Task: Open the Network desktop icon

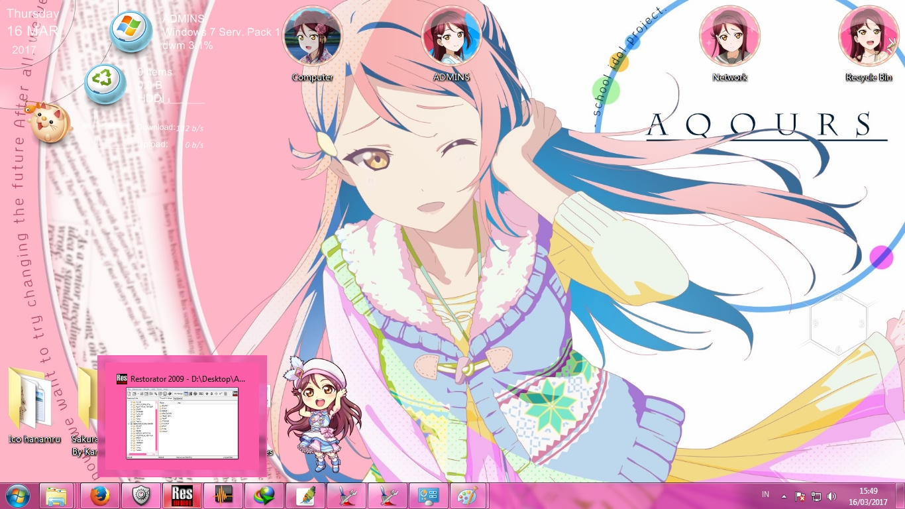Action: click(x=729, y=44)
